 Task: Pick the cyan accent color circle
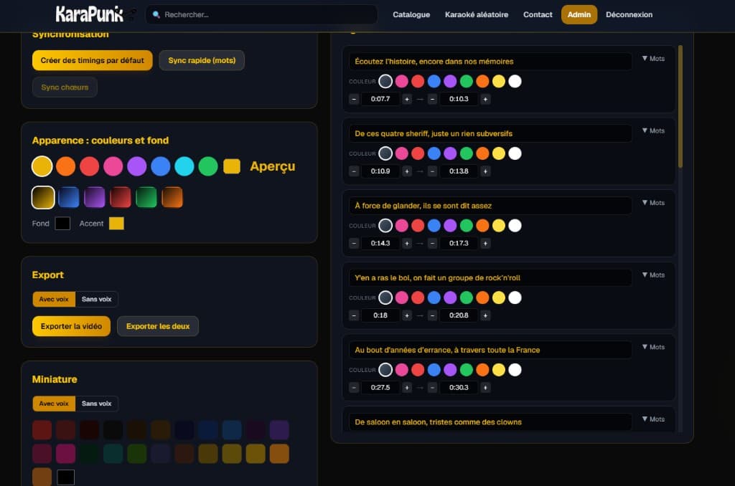[x=184, y=166]
